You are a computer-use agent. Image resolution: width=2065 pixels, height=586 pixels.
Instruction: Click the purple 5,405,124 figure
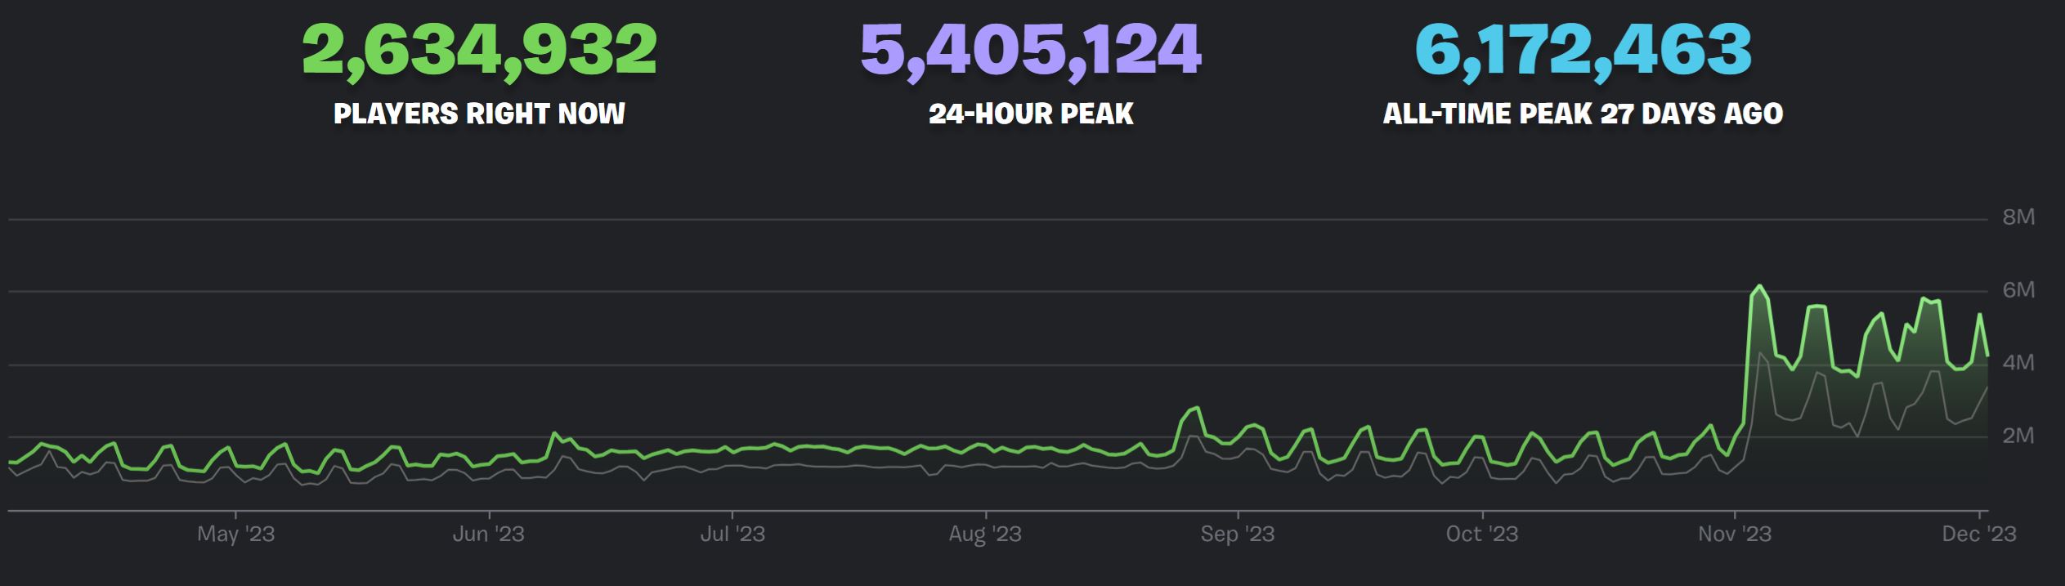1030,51
